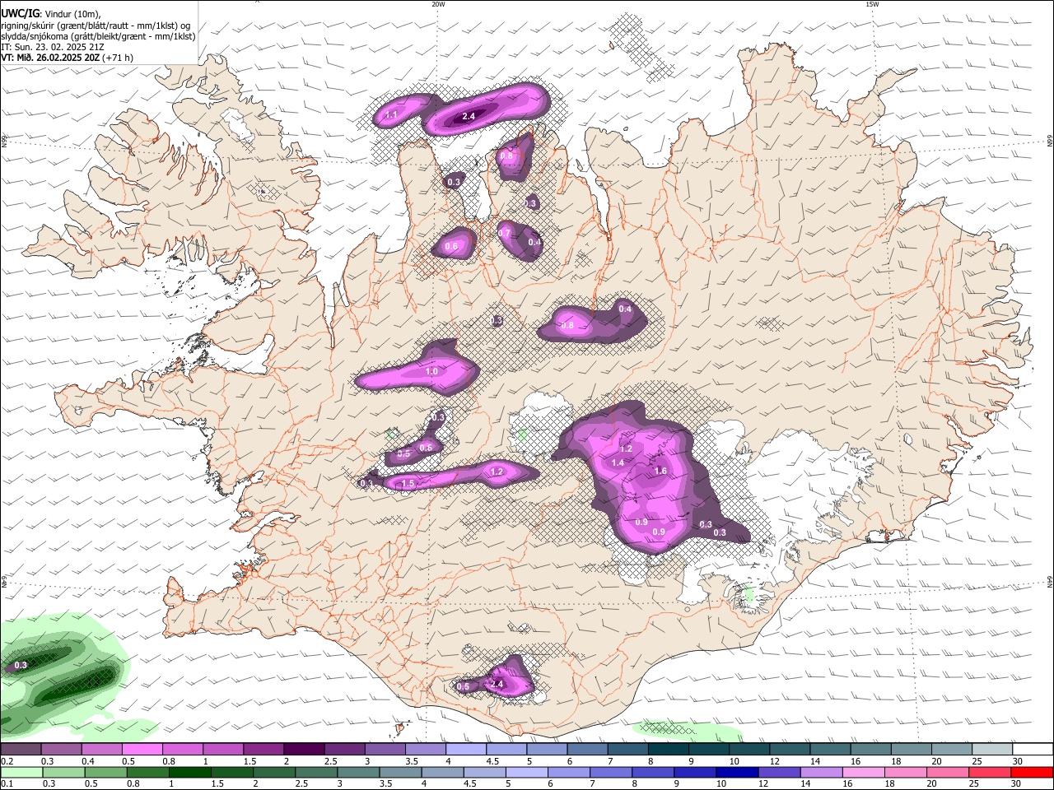Click the 0.3 value inside the green offshore rain area

click(x=21, y=665)
